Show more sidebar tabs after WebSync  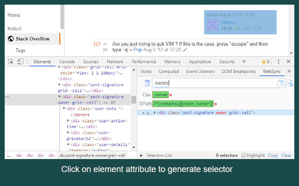tap(289, 71)
